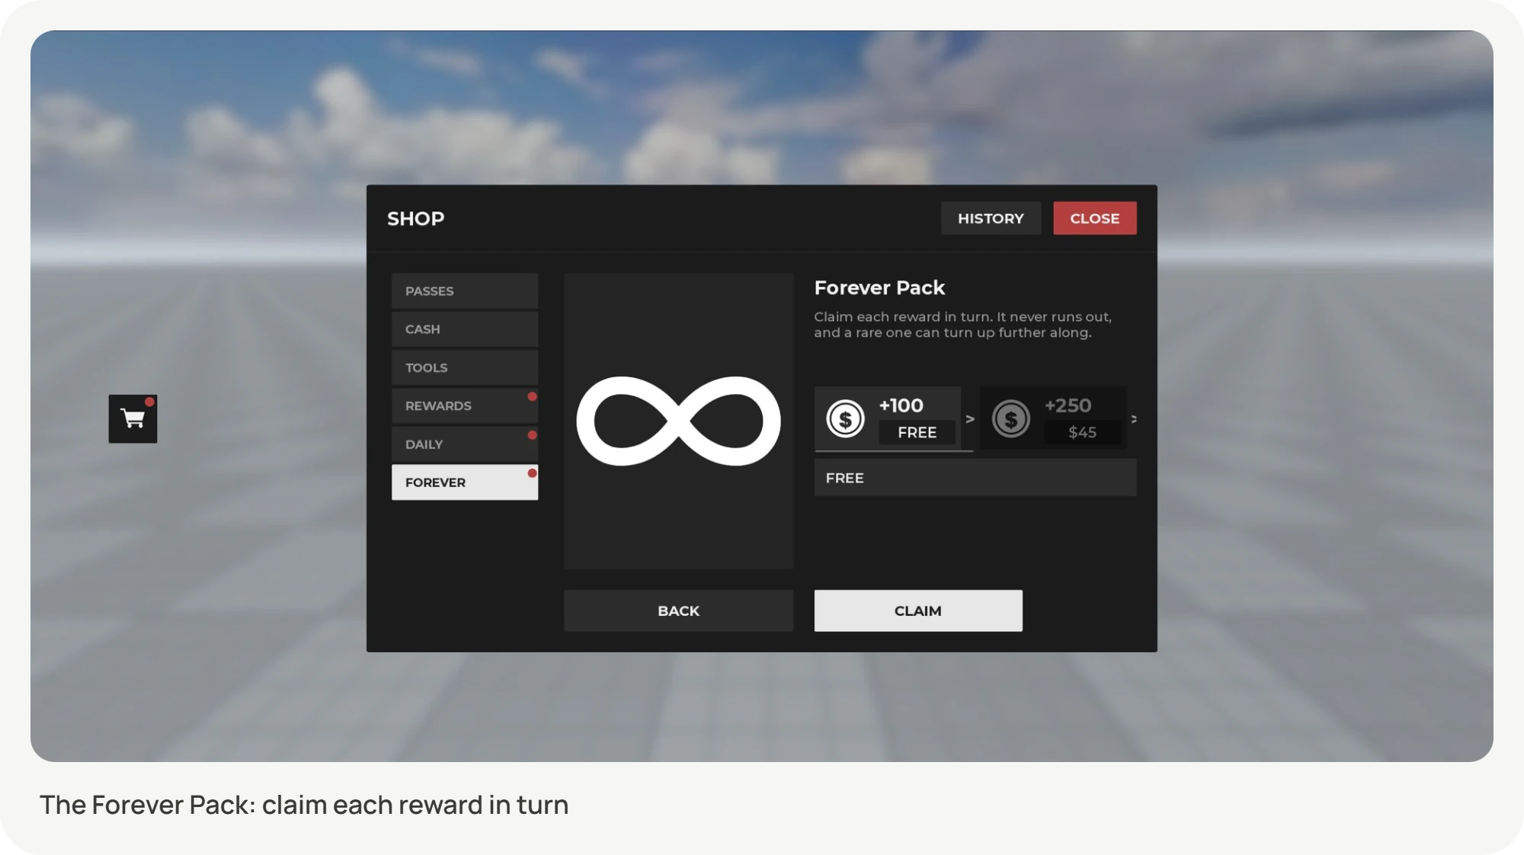Image resolution: width=1524 pixels, height=855 pixels.
Task: Open the HISTORY view
Action: [991, 218]
